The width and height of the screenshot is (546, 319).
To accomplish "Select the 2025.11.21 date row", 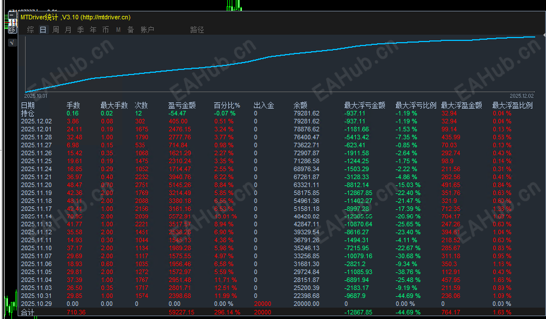I will (x=36, y=177).
